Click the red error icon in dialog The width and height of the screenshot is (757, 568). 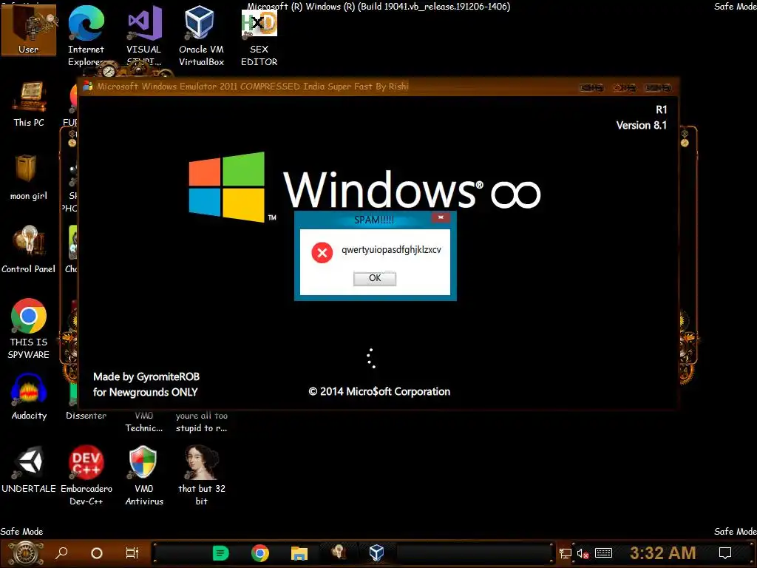click(x=322, y=253)
